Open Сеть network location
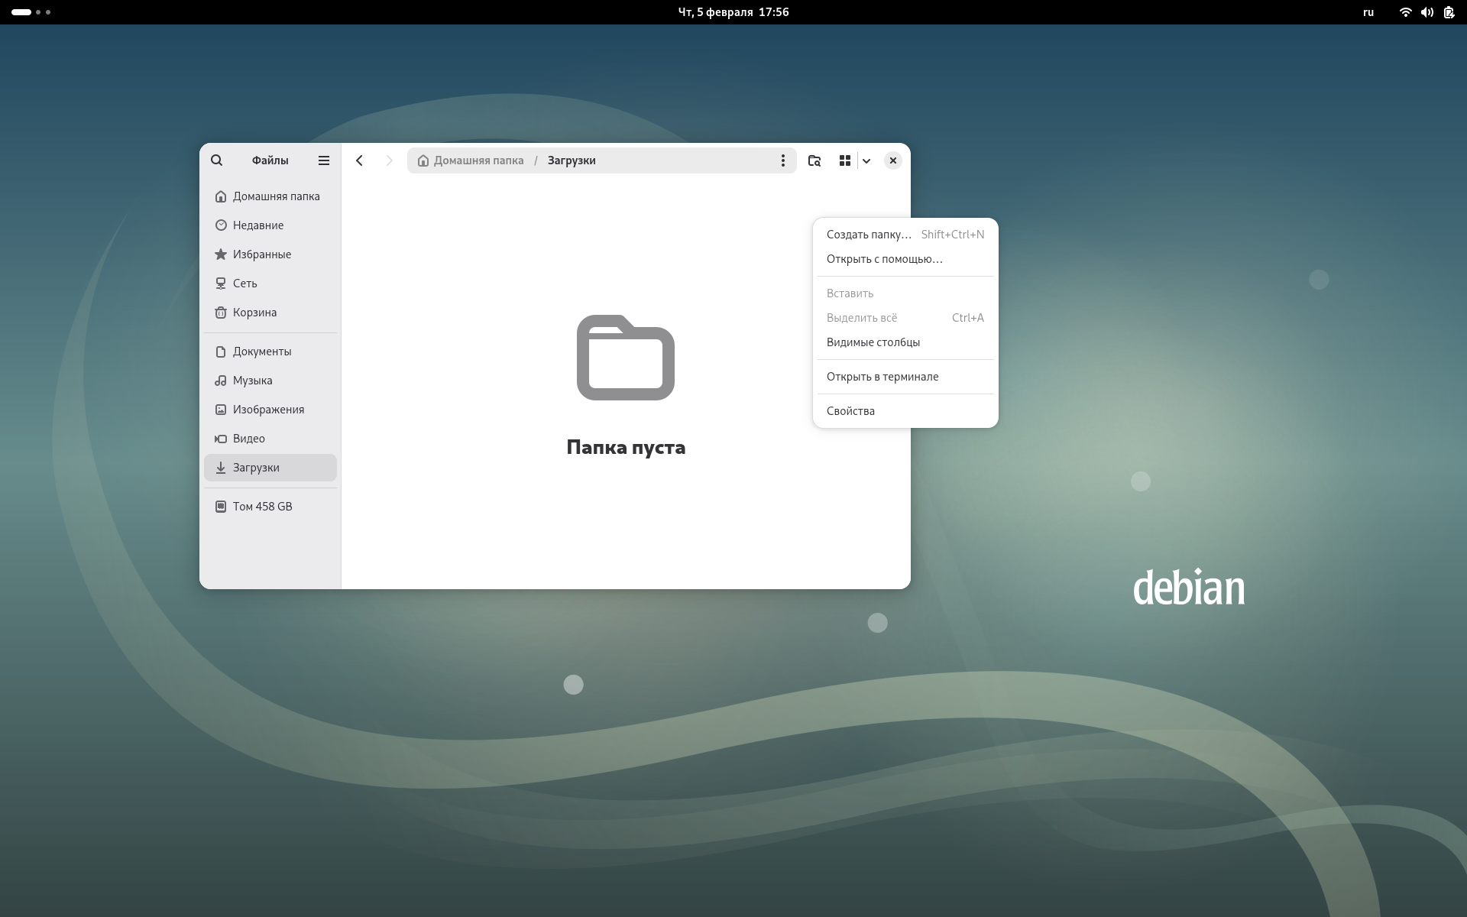 244,284
